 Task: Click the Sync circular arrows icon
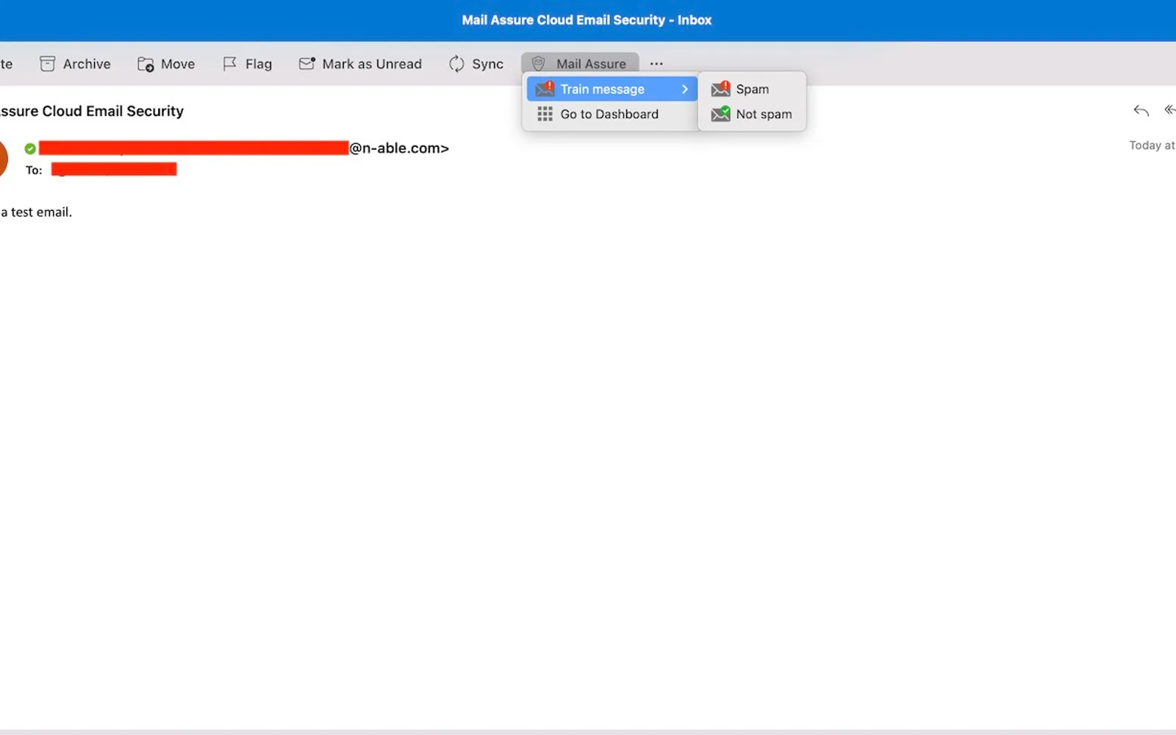tap(456, 64)
